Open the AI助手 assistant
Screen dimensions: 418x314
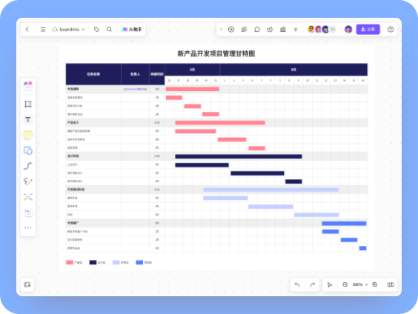132,30
